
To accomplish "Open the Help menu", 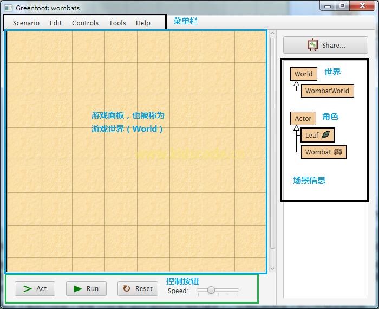I will pos(143,23).
